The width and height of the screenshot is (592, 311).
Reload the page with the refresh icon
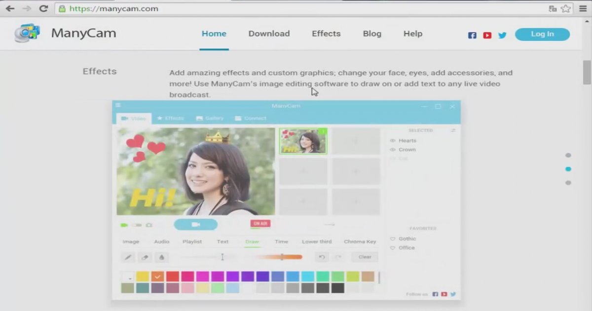pyautogui.click(x=43, y=8)
